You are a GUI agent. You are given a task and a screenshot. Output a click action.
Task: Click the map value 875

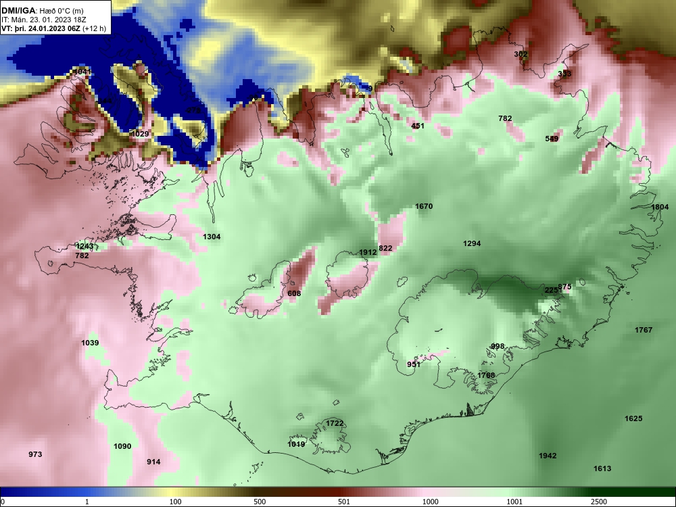564,287
